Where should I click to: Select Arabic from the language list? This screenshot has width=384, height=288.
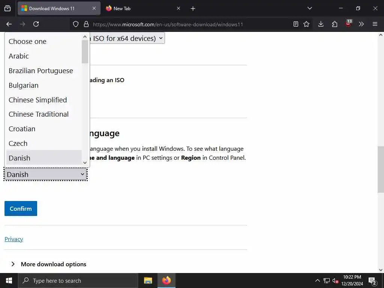click(x=44, y=56)
